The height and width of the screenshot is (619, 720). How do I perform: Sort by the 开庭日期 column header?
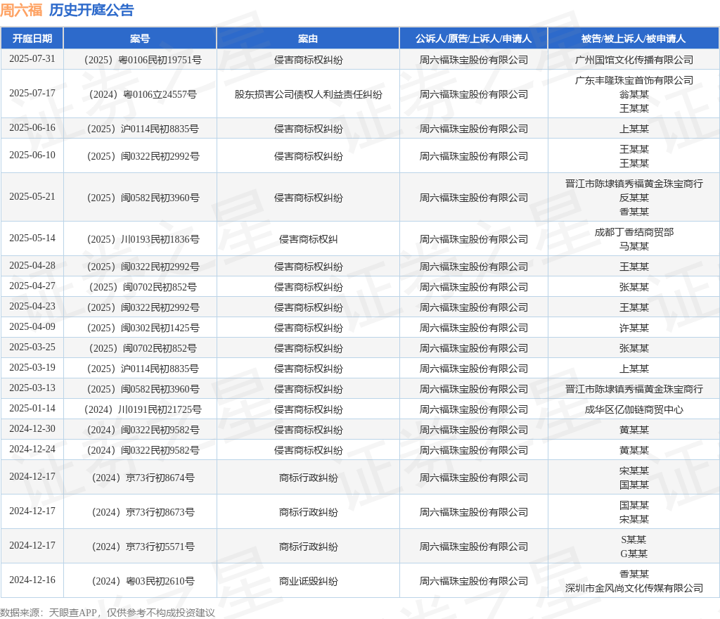tap(32, 39)
